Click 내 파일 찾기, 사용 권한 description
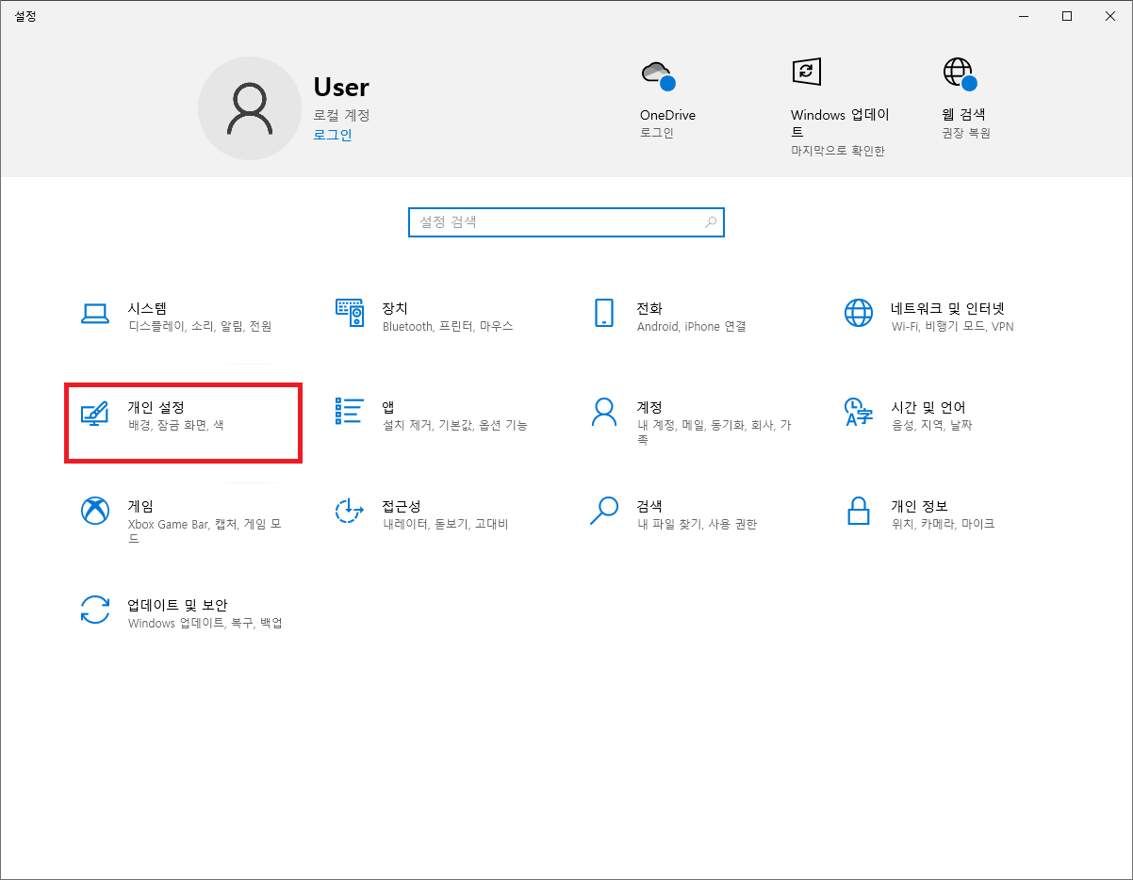The image size is (1133, 880). (698, 524)
